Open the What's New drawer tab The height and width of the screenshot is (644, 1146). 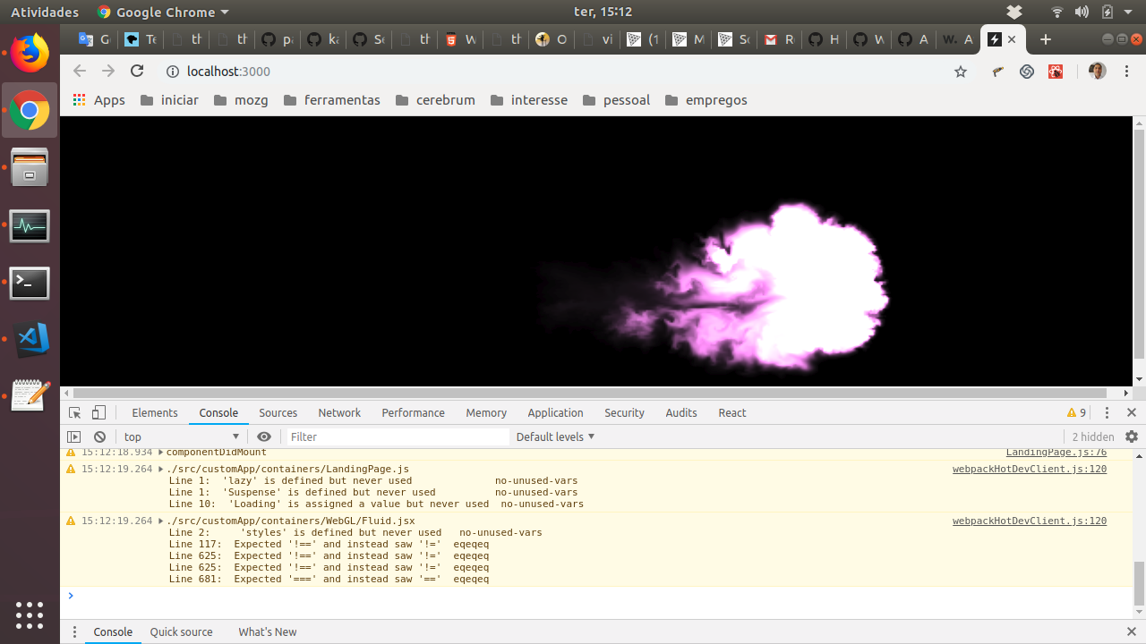(267, 631)
